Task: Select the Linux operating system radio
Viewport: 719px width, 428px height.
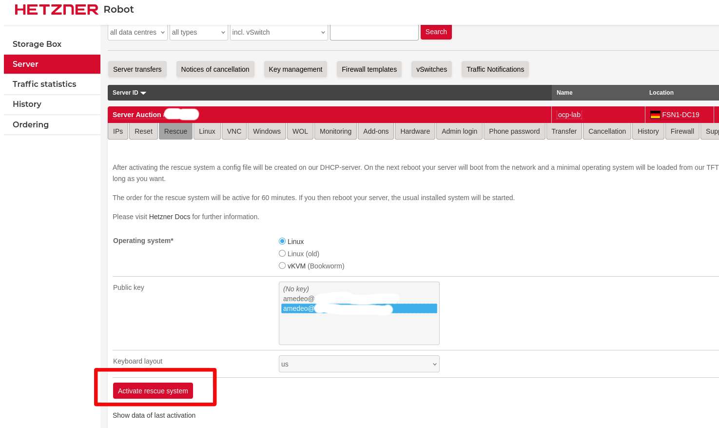Action: tap(282, 241)
